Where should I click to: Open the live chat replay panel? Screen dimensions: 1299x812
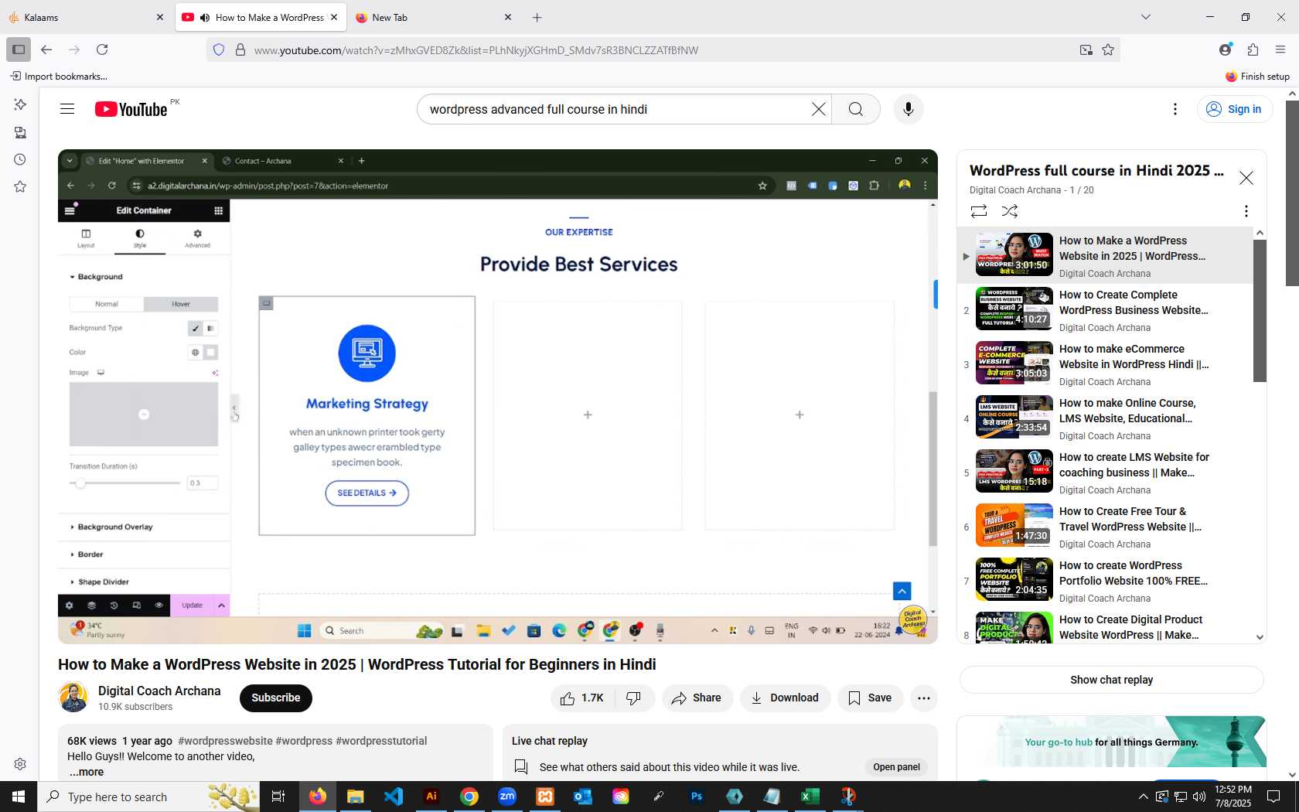(896, 767)
